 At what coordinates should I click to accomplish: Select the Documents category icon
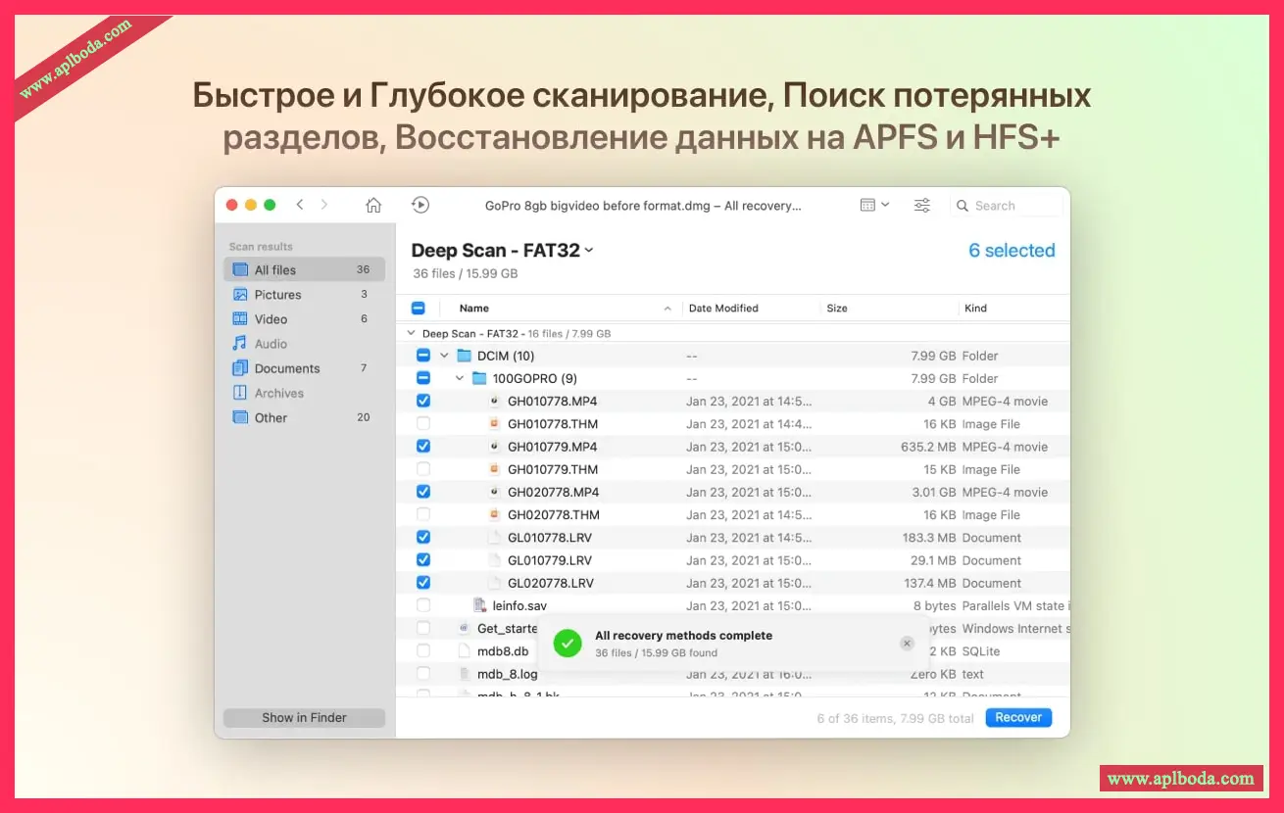pos(242,368)
